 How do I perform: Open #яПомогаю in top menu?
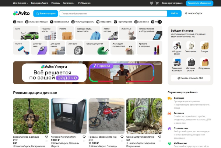coord(84,3)
